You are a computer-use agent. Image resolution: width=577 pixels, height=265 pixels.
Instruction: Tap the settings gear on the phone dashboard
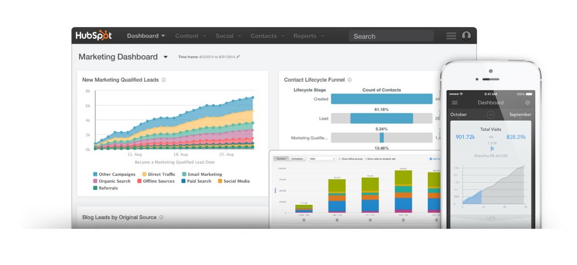527,103
